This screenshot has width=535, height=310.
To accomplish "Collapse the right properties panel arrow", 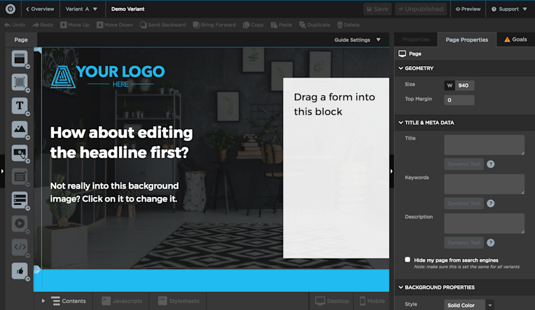I will click(391, 171).
